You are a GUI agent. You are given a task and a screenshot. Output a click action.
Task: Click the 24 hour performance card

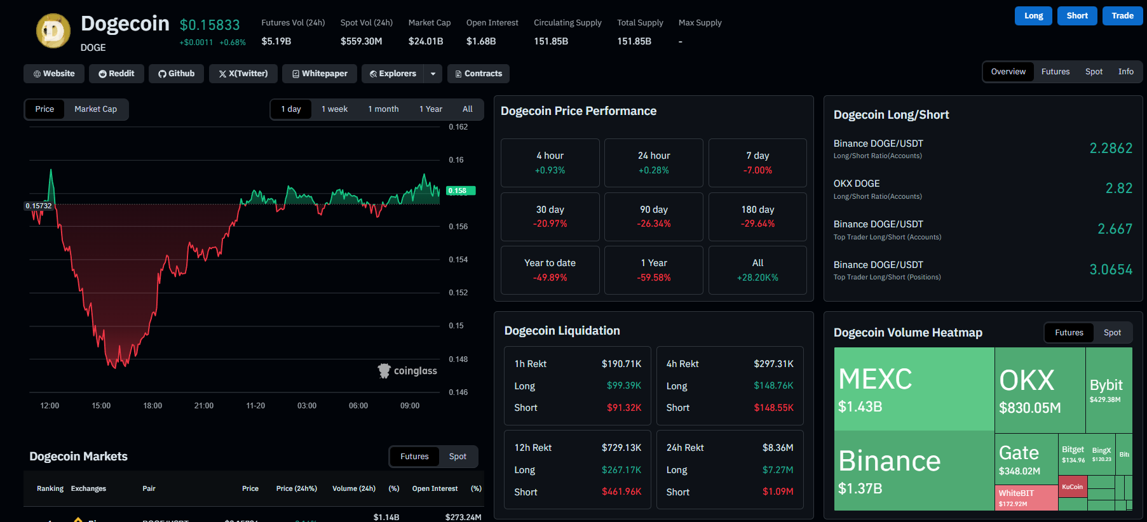(653, 163)
